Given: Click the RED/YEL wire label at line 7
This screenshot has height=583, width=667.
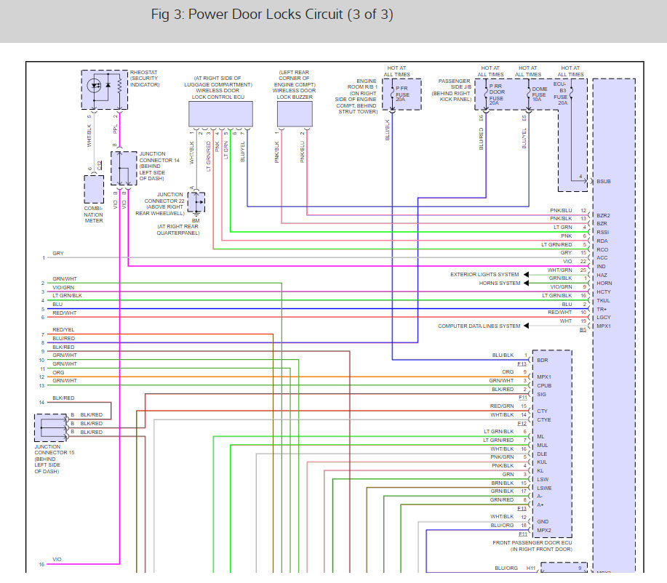Looking at the screenshot, I should tap(63, 330).
